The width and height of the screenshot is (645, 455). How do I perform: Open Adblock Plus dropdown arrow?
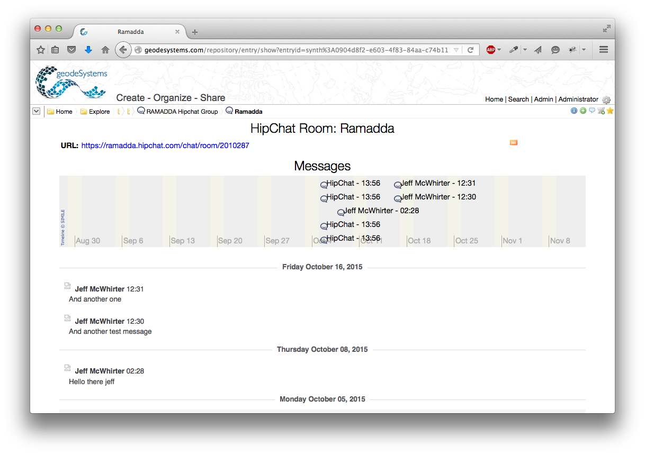click(x=499, y=50)
